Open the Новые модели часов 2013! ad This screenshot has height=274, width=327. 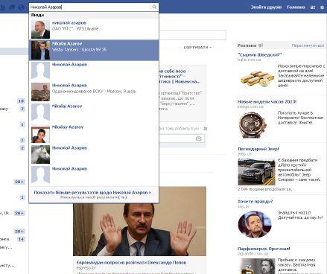(267, 102)
